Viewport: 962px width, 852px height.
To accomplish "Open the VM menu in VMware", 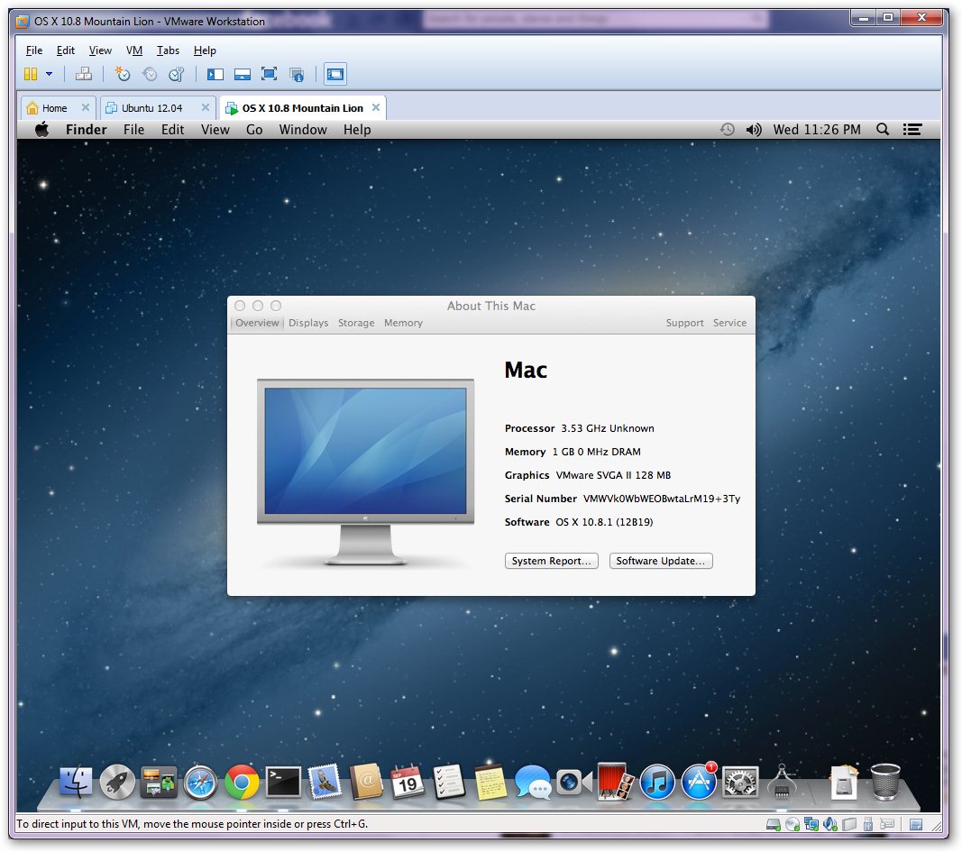I will [133, 50].
